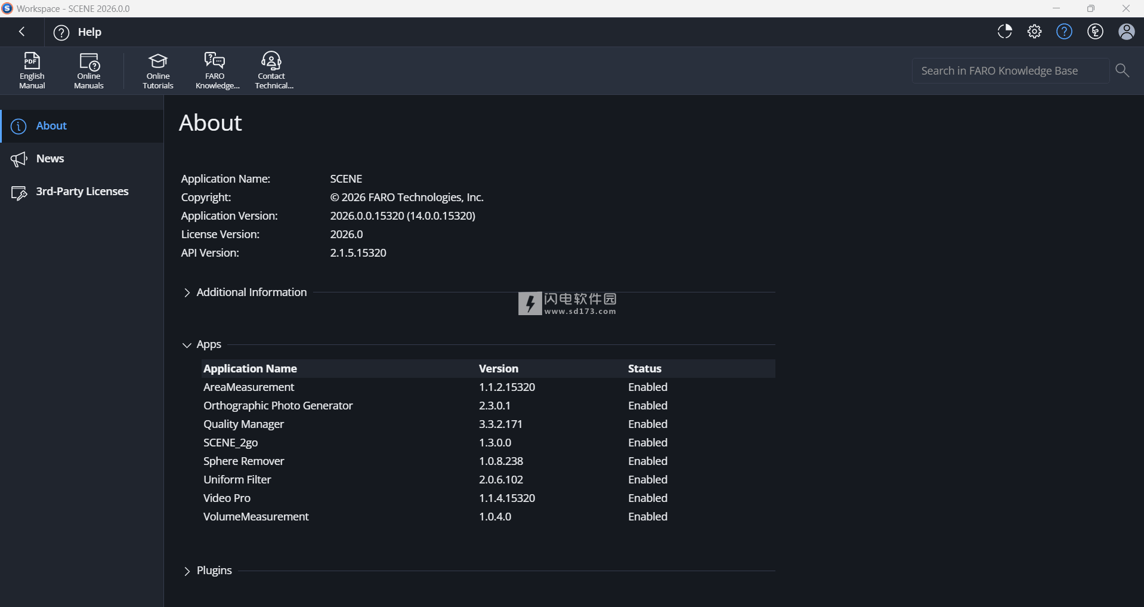Image resolution: width=1144 pixels, height=607 pixels.
Task: Open the FARO Knowledge Base
Action: tap(215, 70)
